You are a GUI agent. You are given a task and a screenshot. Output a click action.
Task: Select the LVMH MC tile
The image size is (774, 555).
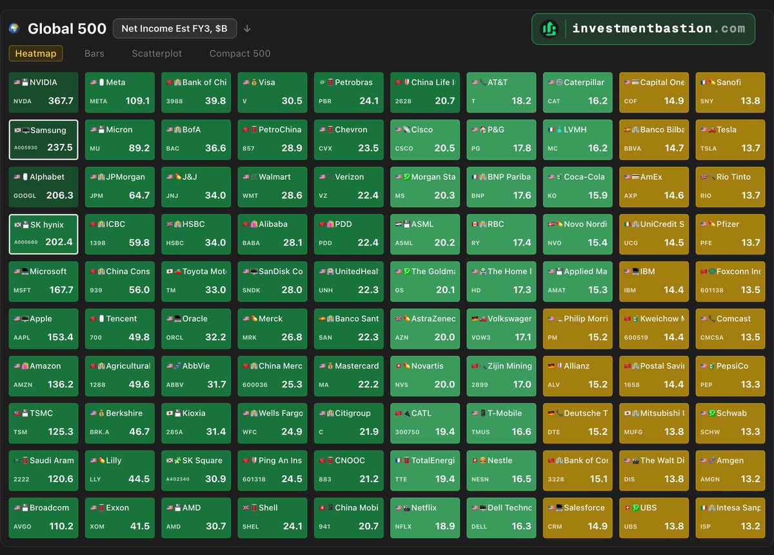pos(578,139)
